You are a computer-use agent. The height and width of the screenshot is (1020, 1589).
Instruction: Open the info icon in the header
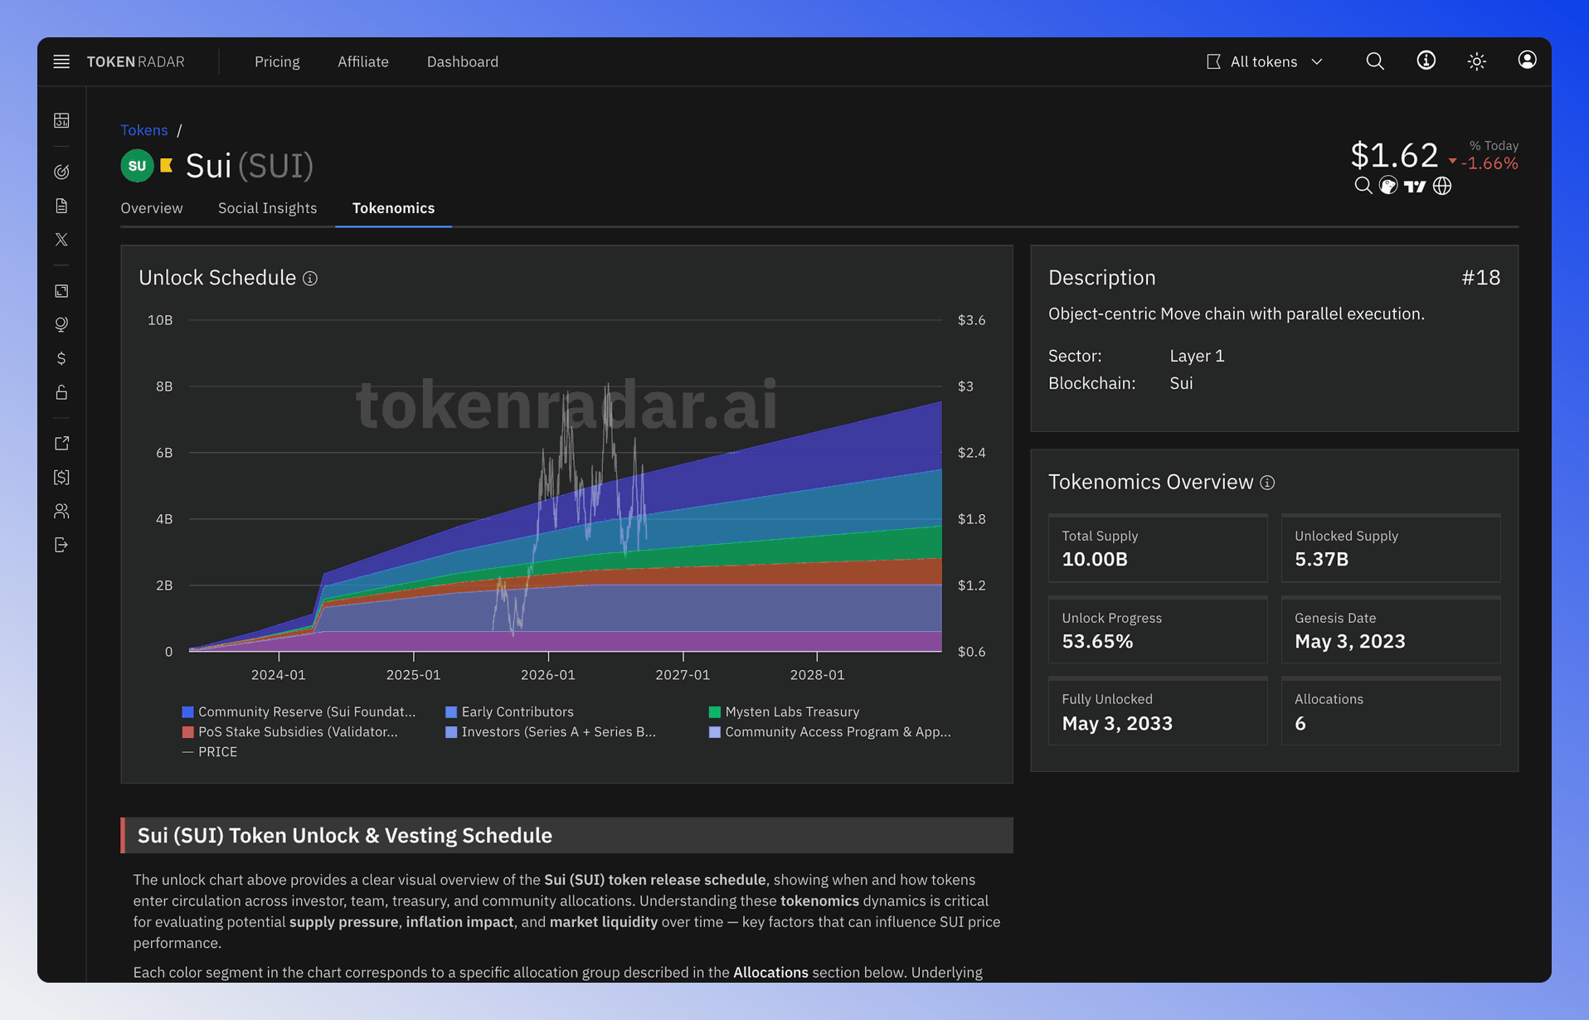[x=1426, y=61]
